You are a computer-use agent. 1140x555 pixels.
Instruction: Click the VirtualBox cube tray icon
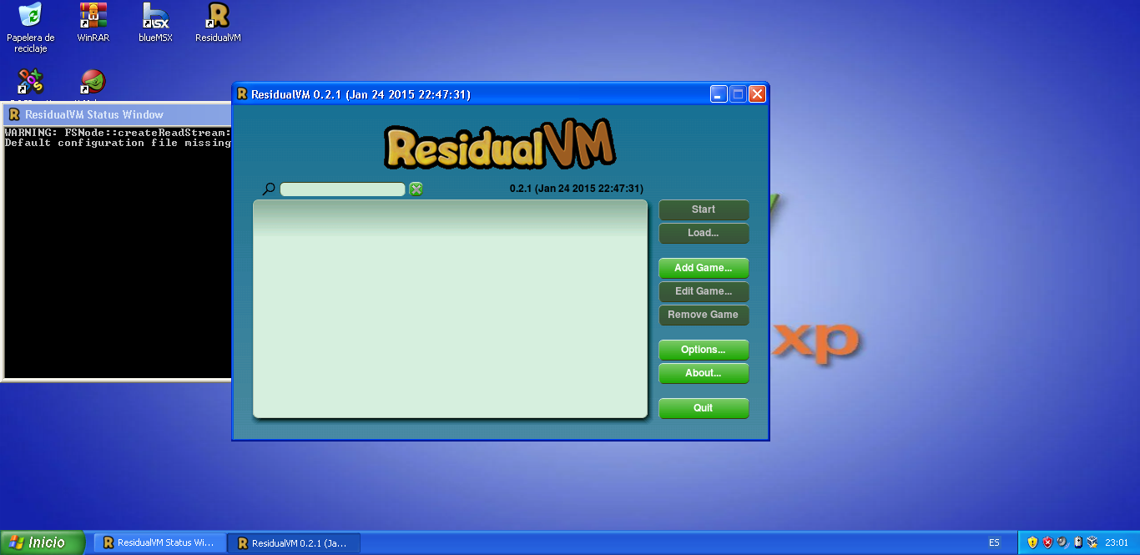[1092, 542]
